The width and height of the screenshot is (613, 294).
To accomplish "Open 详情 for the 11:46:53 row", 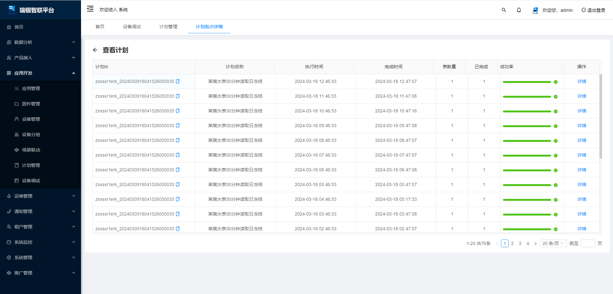I will (x=582, y=96).
